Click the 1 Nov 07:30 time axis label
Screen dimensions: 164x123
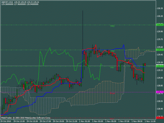124,121
